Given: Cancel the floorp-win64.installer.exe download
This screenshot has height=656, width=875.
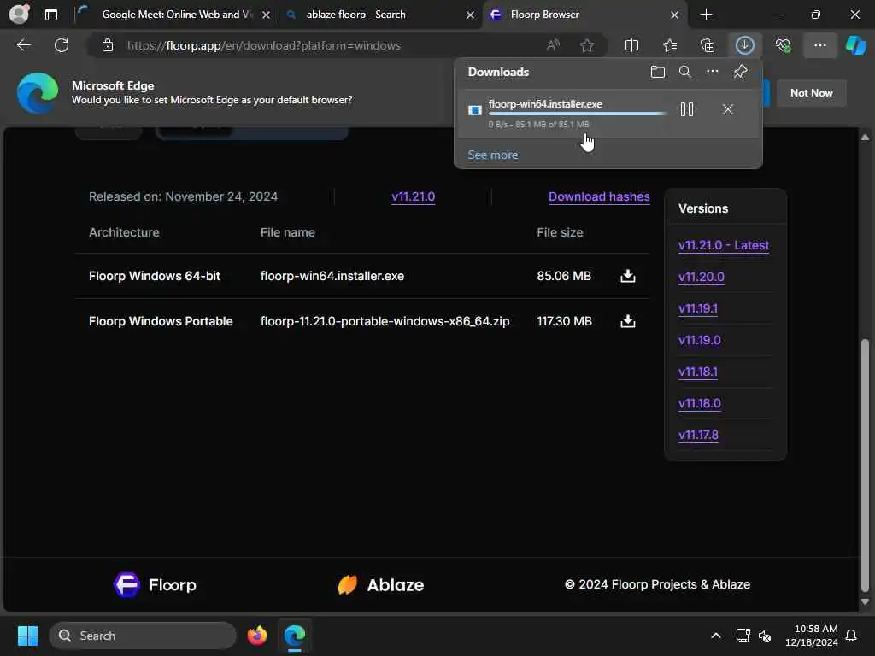Looking at the screenshot, I should pyautogui.click(x=728, y=109).
